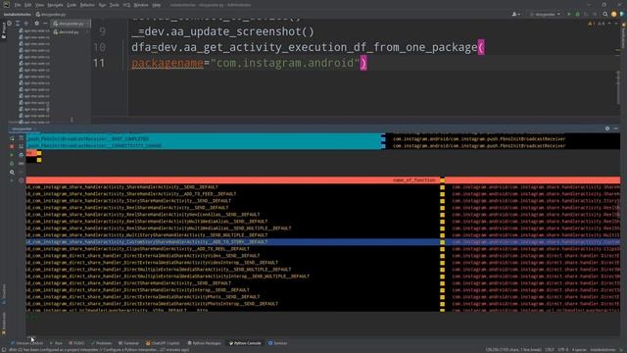Open the Version Control tool window
The width and height of the screenshot is (627, 353).
[x=26, y=343]
